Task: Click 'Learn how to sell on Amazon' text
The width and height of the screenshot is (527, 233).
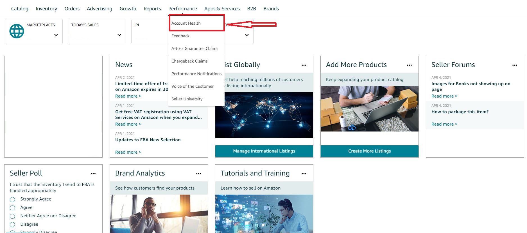Action: pos(250,188)
